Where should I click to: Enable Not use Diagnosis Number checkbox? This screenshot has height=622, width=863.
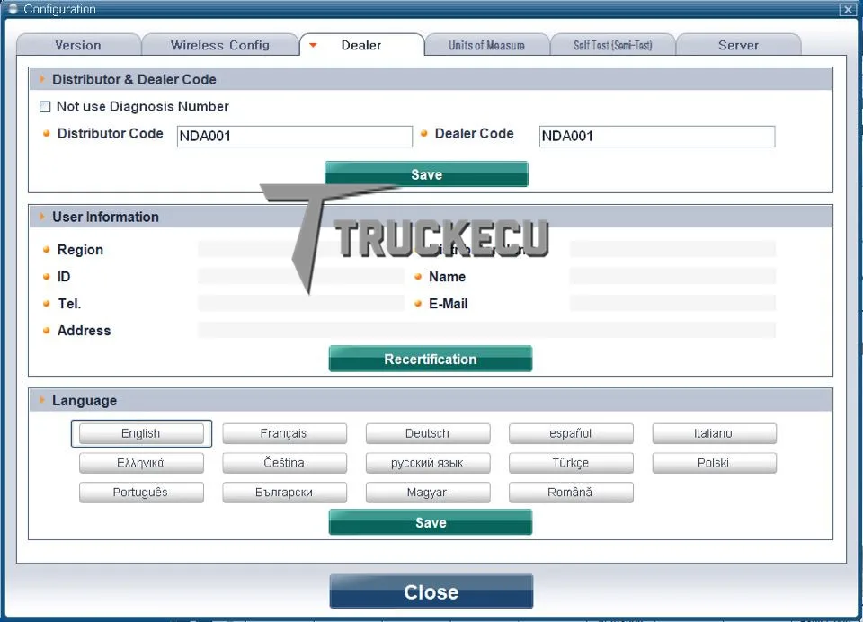[45, 107]
